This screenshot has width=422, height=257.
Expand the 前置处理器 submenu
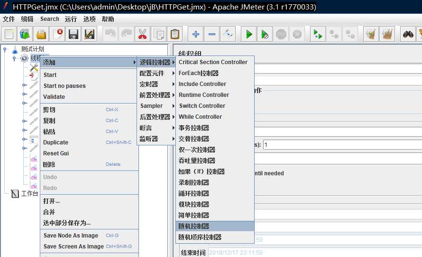pos(156,95)
